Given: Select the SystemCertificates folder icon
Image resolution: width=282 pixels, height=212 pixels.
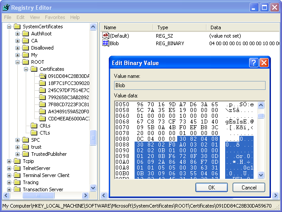Looking at the screenshot, I should pos(17,27).
